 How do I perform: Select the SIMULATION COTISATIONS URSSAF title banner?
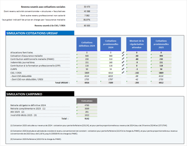click(x=40, y=33)
